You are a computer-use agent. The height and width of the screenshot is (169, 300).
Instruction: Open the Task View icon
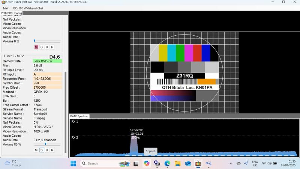136,163
